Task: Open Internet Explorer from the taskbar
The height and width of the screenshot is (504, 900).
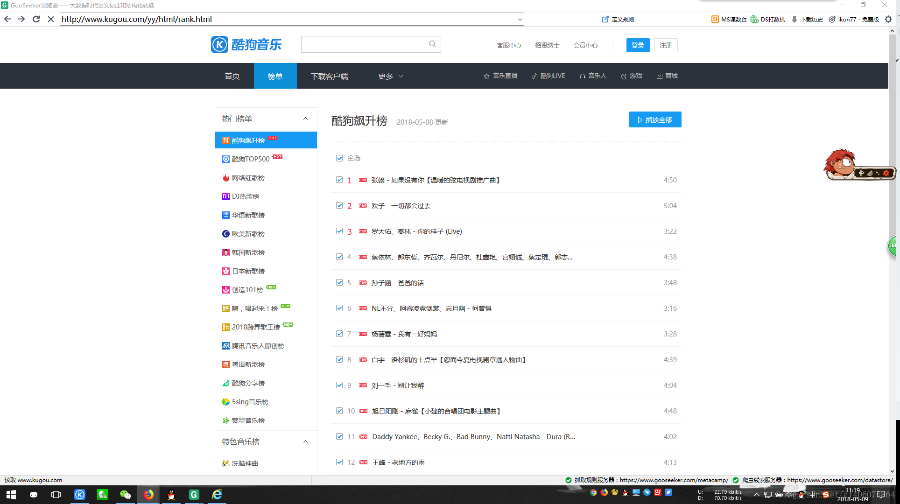Action: [217, 495]
